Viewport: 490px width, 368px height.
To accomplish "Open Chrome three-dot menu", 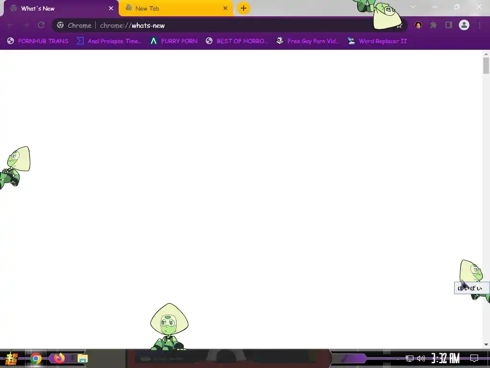I will click(479, 25).
